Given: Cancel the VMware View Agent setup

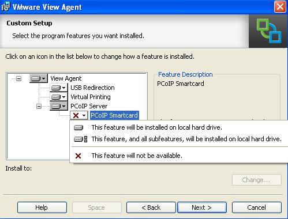Looking at the screenshot, I should click(x=257, y=207).
